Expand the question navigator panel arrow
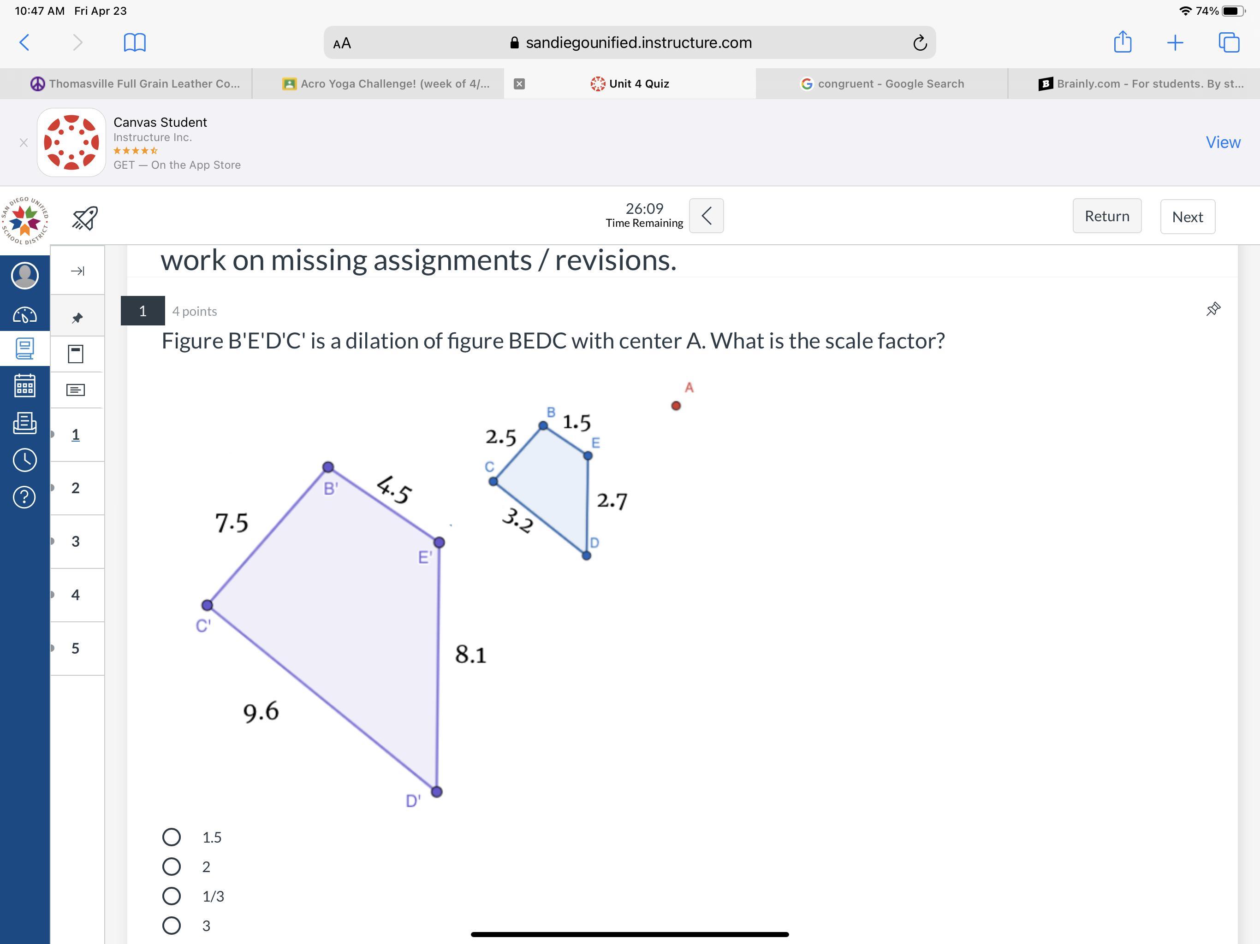Image resolution: width=1260 pixels, height=944 pixels. (x=77, y=271)
